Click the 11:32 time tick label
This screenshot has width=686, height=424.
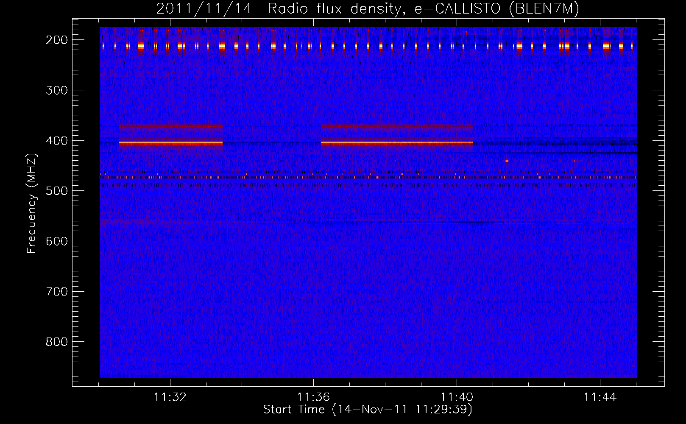point(170,397)
